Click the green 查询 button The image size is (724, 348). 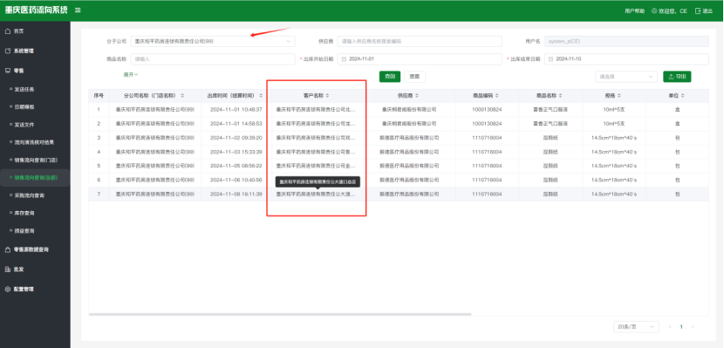pos(390,77)
